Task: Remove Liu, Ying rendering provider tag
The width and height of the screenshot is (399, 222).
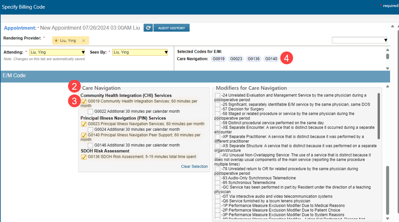Action: point(84,41)
